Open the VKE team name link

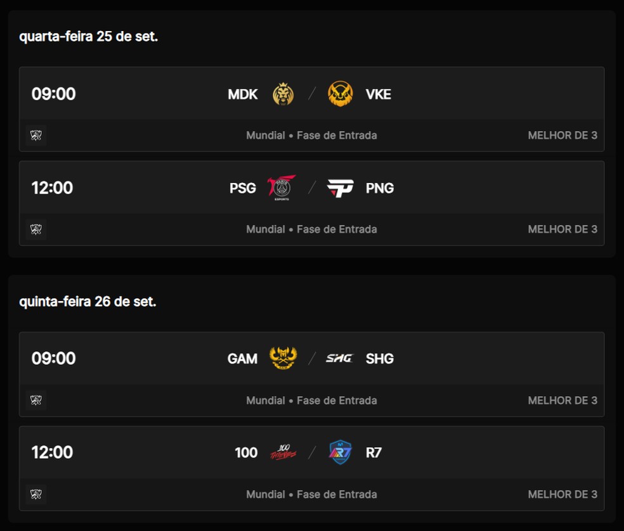pos(379,94)
